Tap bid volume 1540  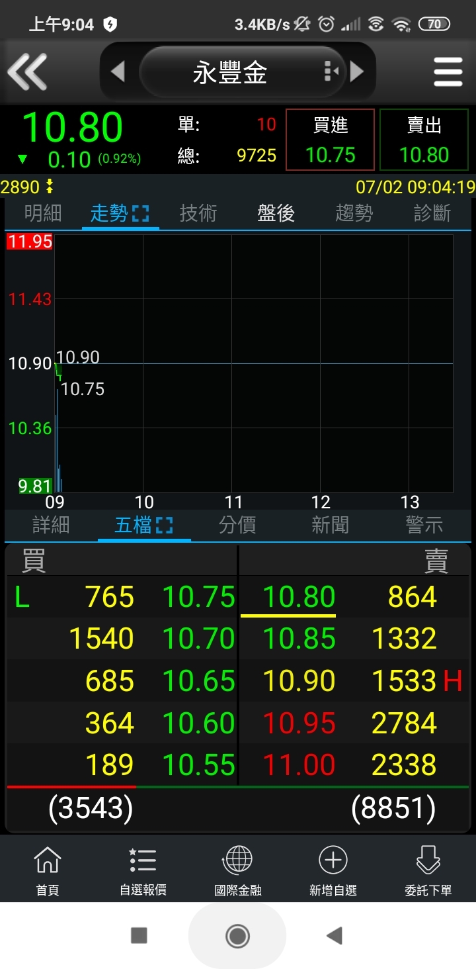pyautogui.click(x=102, y=639)
